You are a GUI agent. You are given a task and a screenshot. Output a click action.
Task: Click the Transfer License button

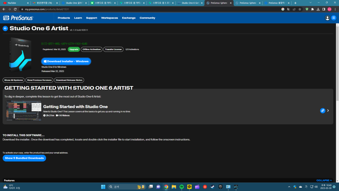[x=113, y=49]
